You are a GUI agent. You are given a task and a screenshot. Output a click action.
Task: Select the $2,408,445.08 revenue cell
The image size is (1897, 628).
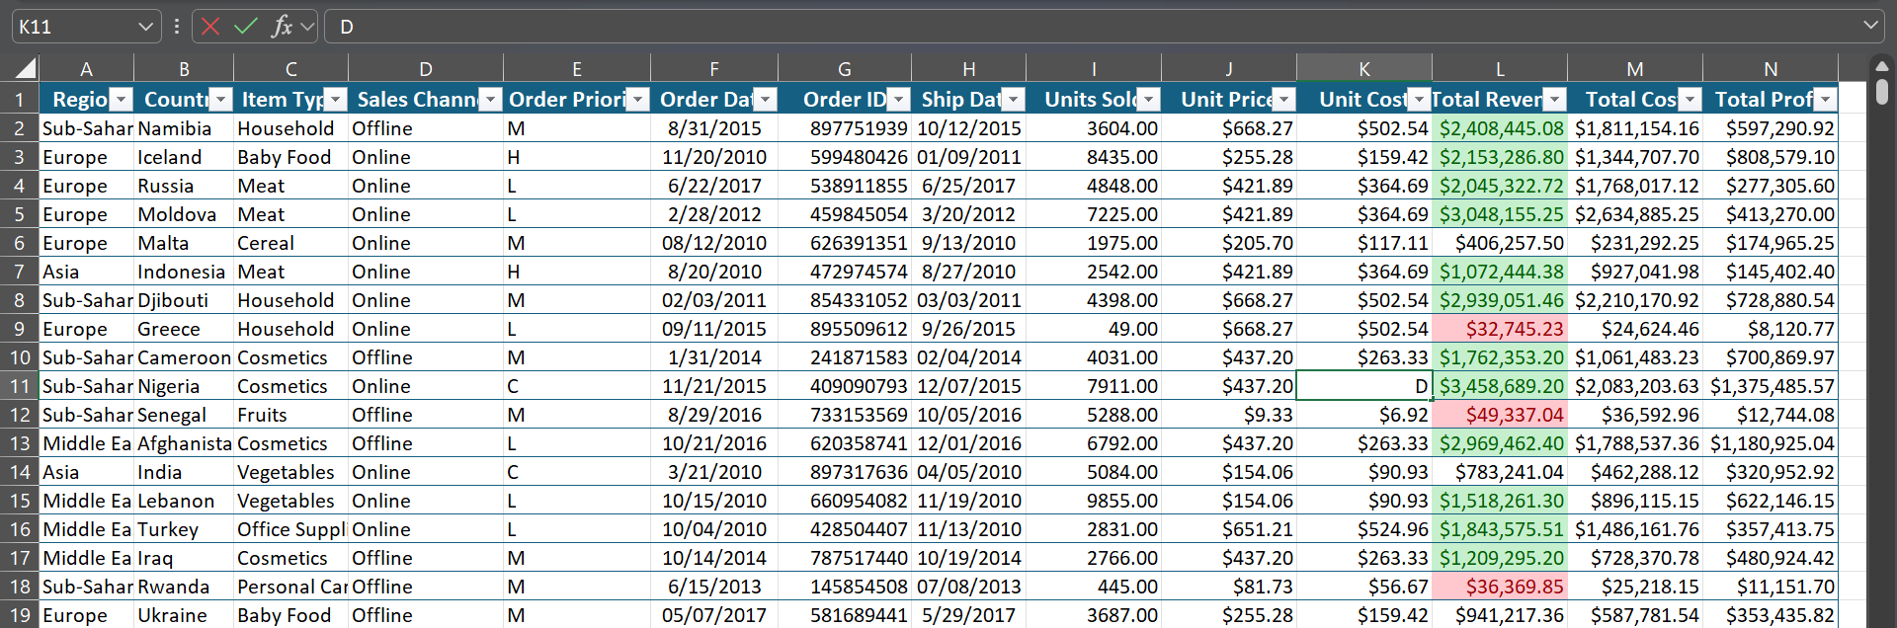click(x=1499, y=128)
